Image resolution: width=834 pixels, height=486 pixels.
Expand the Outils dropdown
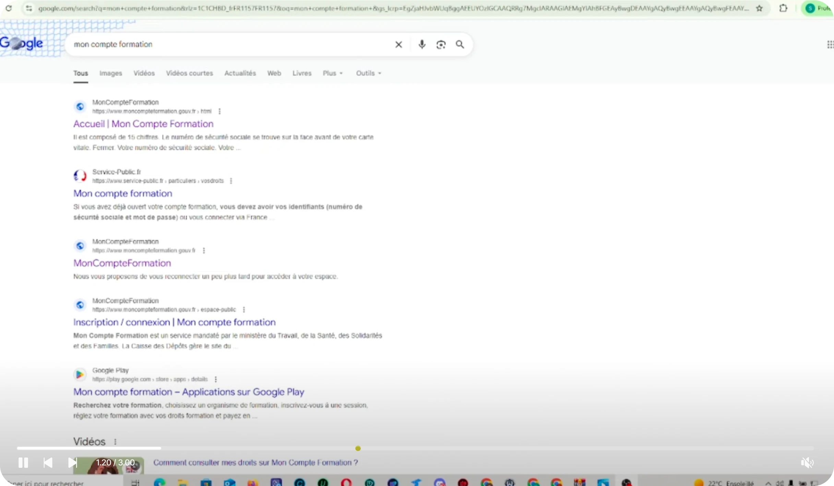click(369, 73)
